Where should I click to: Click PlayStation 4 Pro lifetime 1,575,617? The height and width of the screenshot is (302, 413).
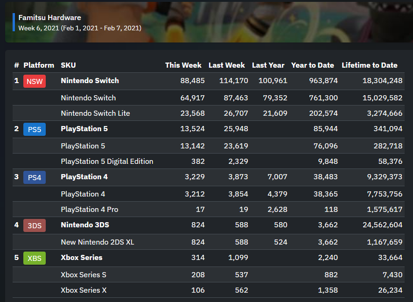pyautogui.click(x=385, y=210)
